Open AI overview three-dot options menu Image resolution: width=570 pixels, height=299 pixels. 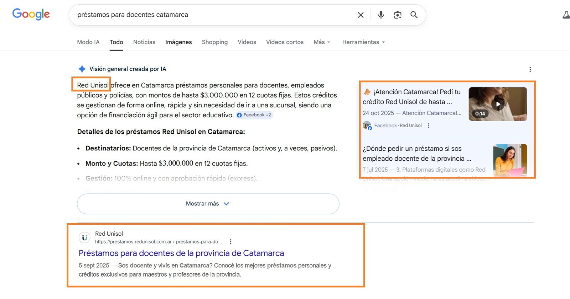530,69
